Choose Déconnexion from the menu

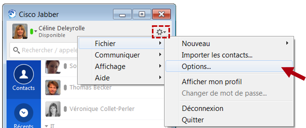point(202,108)
